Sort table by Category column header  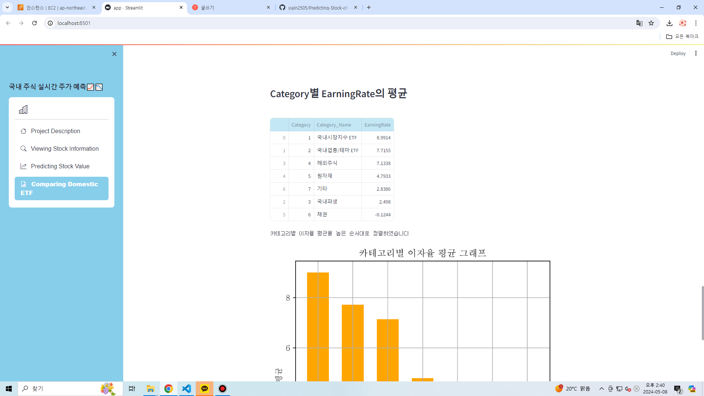[x=301, y=125]
